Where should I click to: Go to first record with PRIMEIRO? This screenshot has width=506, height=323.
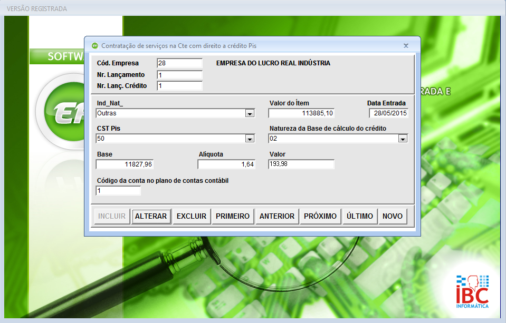233,216
